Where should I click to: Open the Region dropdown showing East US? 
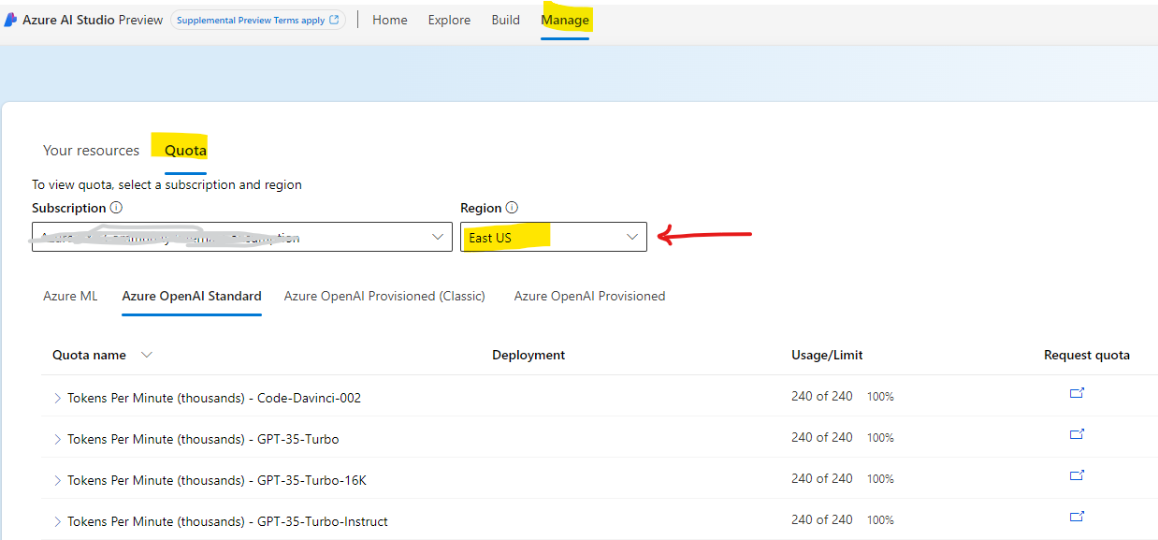click(554, 237)
